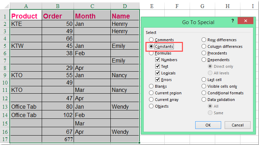
Task: Select the Conditional formats option
Action: (204, 93)
